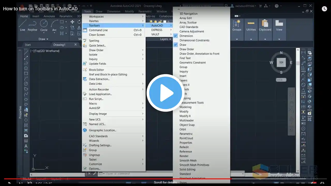
Task: Close the Drawing1 tab with its X
Action: [x=76, y=44]
